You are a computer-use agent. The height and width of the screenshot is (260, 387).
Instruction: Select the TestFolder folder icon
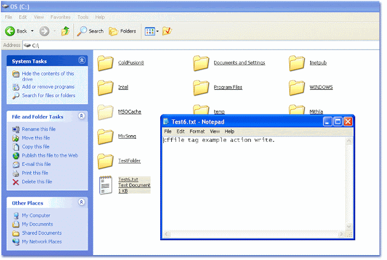point(105,161)
